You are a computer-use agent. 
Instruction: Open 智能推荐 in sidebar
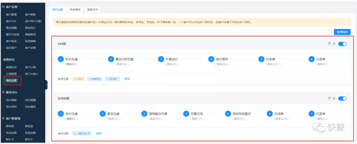pos(30,34)
